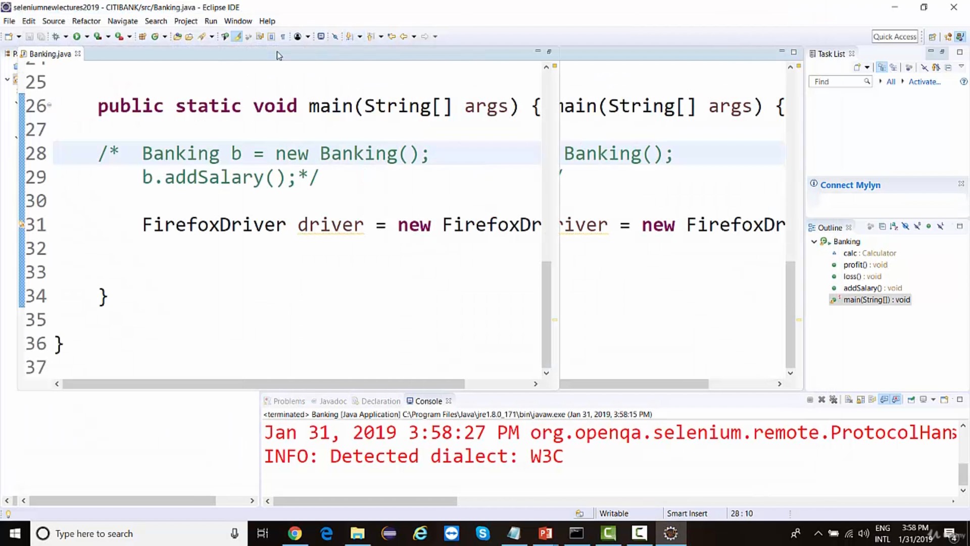This screenshot has height=546, width=970.
Task: Click the Forward navigation arrow icon
Action: point(425,36)
